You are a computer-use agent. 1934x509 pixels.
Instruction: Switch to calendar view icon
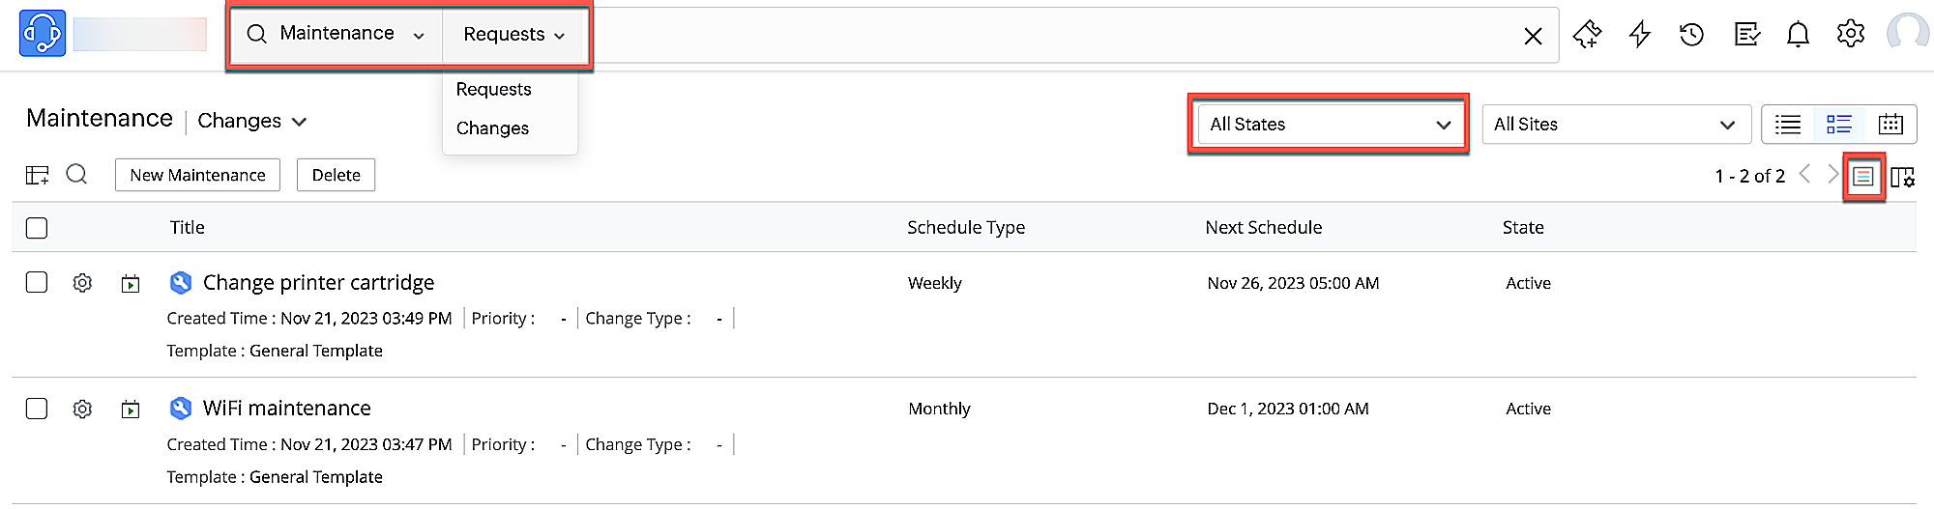1890,124
